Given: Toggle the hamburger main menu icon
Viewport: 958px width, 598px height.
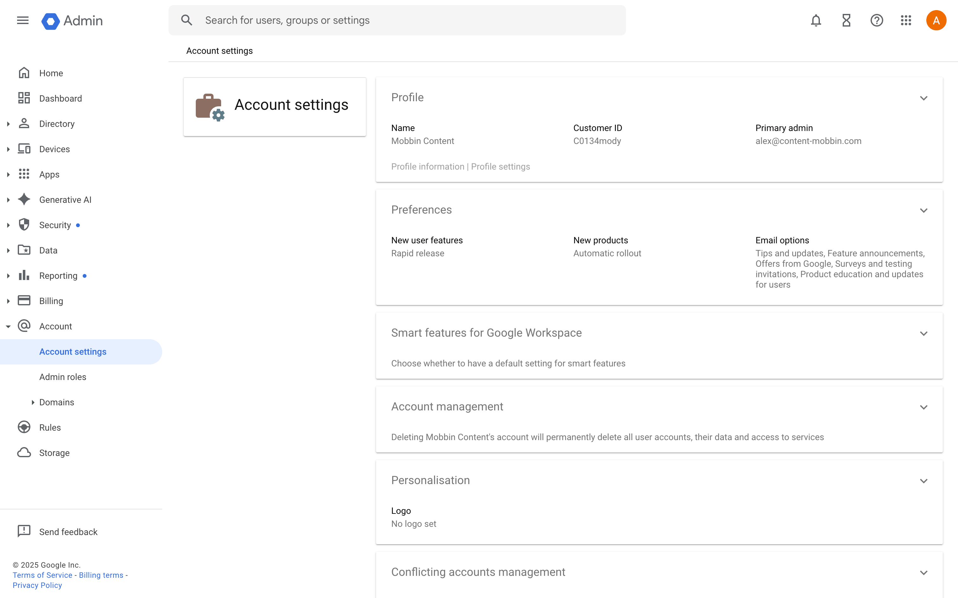Looking at the screenshot, I should [x=23, y=20].
